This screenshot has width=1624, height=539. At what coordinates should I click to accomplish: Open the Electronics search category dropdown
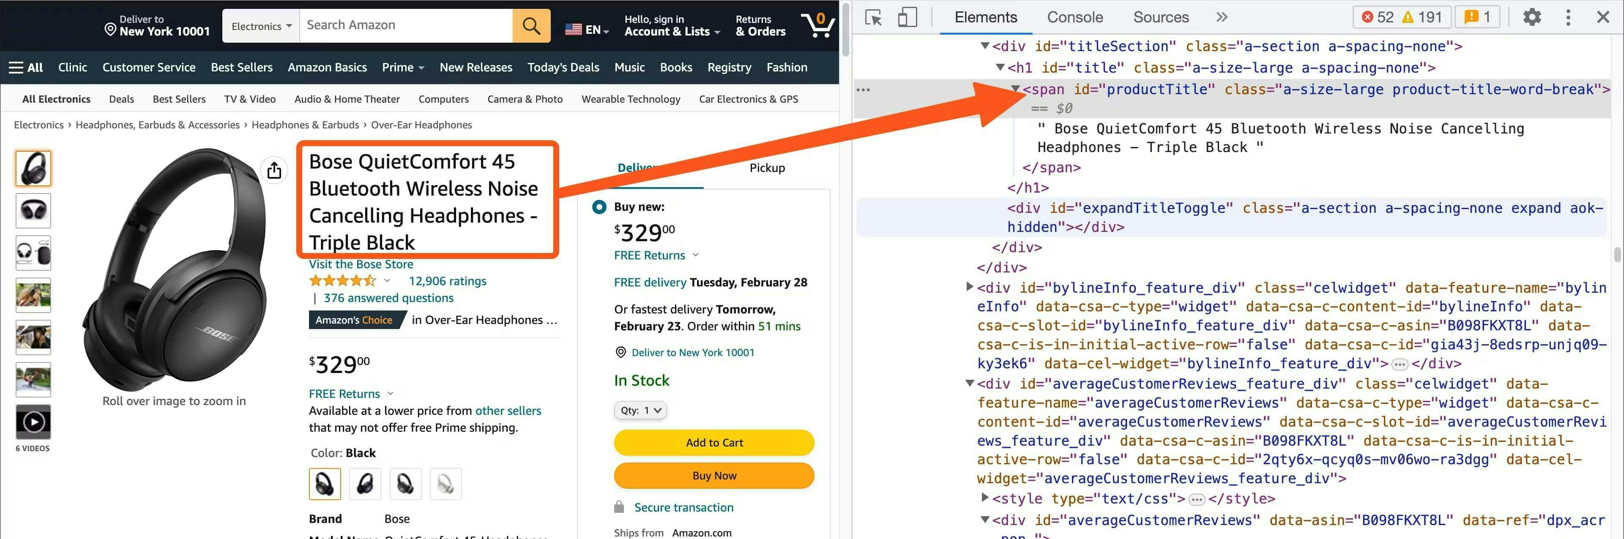pyautogui.click(x=261, y=26)
